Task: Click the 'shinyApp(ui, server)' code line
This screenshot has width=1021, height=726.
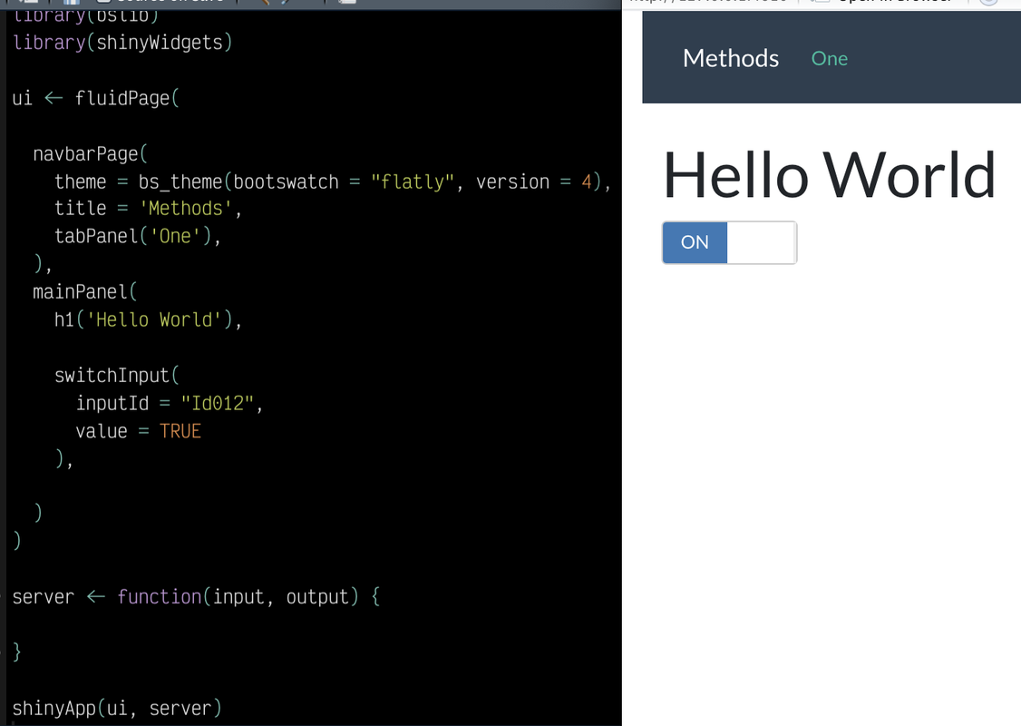Action: pyautogui.click(x=117, y=709)
